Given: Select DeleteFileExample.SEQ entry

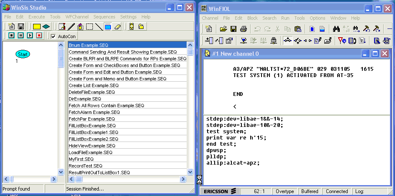Looking at the screenshot, I should (x=128, y=92).
